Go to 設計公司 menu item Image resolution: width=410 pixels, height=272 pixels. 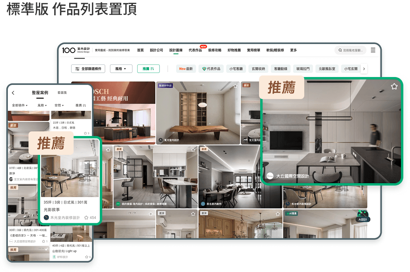coord(156,50)
